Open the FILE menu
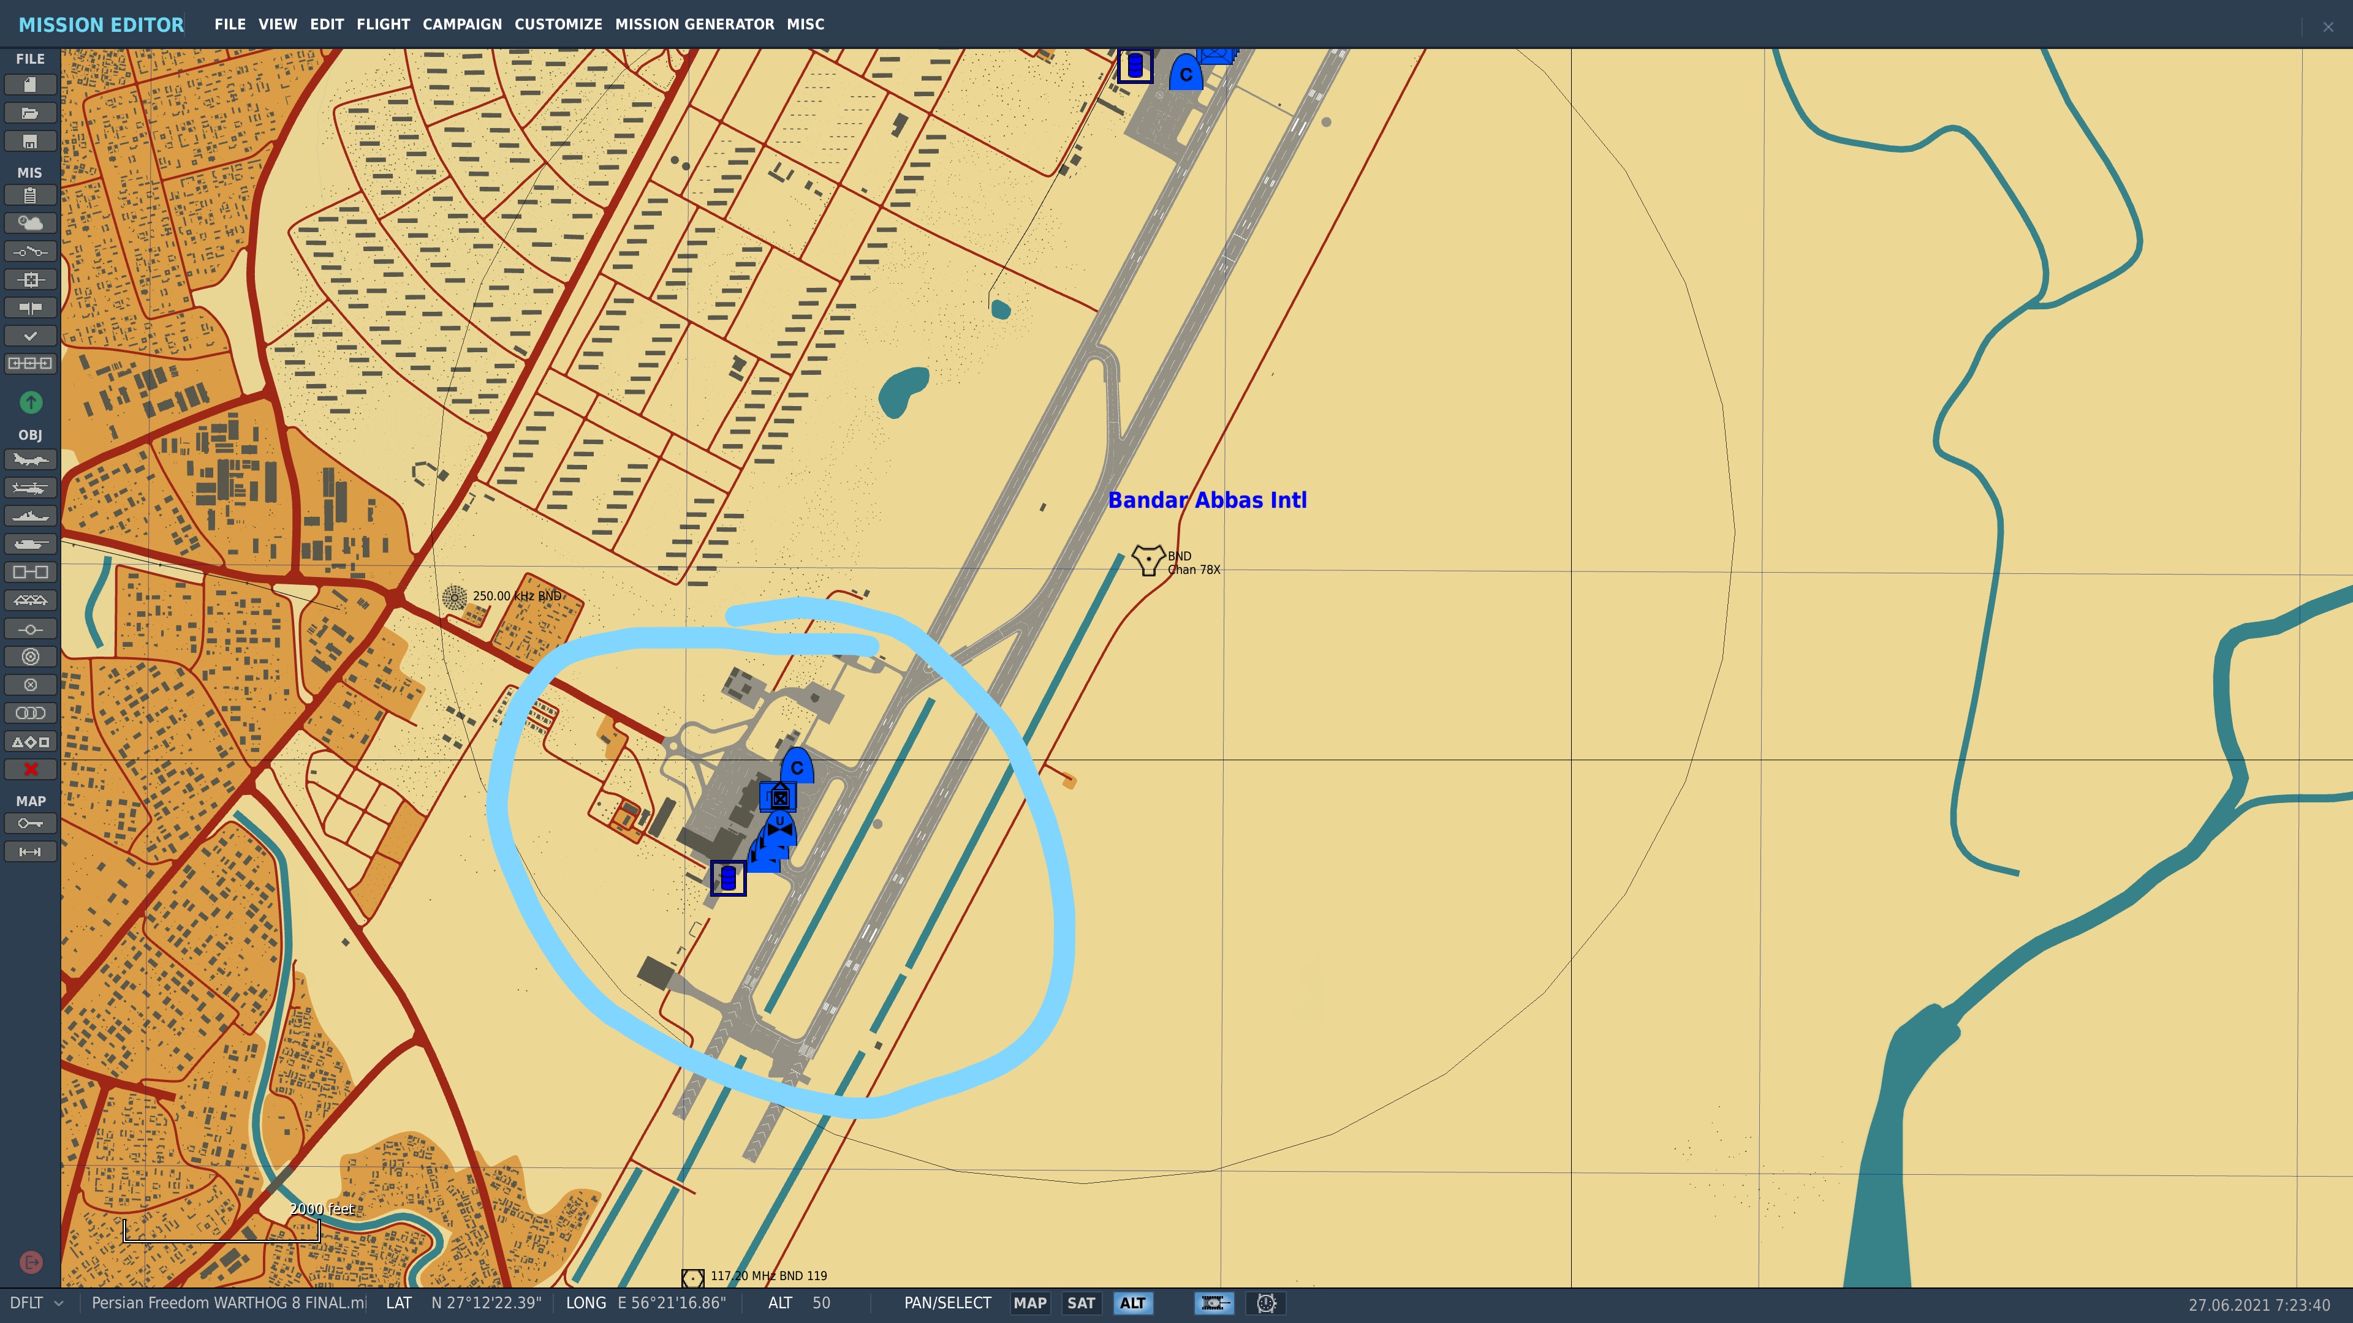 pos(229,24)
